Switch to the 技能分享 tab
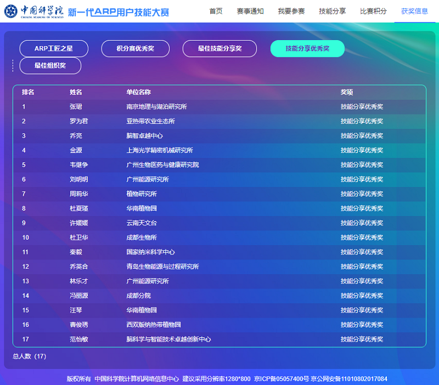Screen dimensions: 439x385 click(x=332, y=11)
